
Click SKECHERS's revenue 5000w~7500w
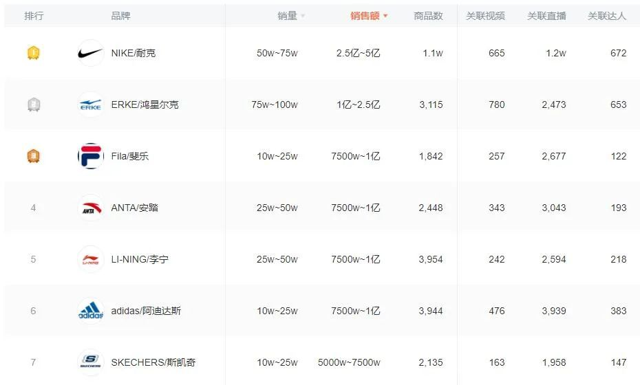pos(349,362)
